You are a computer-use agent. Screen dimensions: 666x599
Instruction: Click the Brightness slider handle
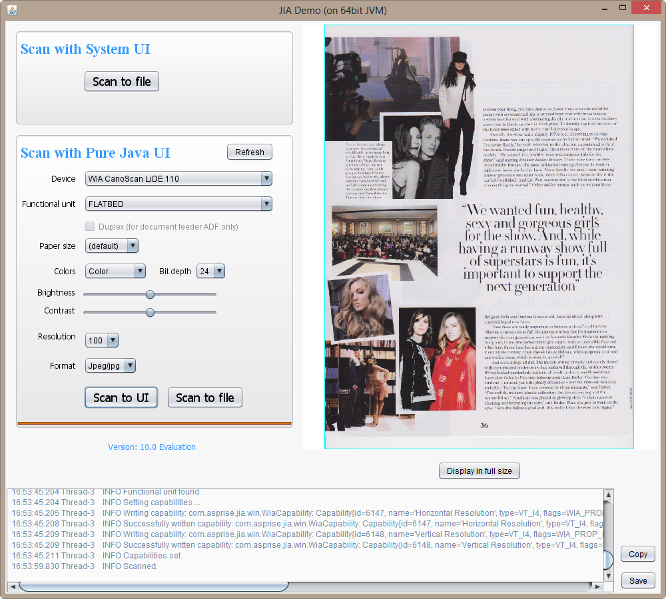click(x=150, y=294)
